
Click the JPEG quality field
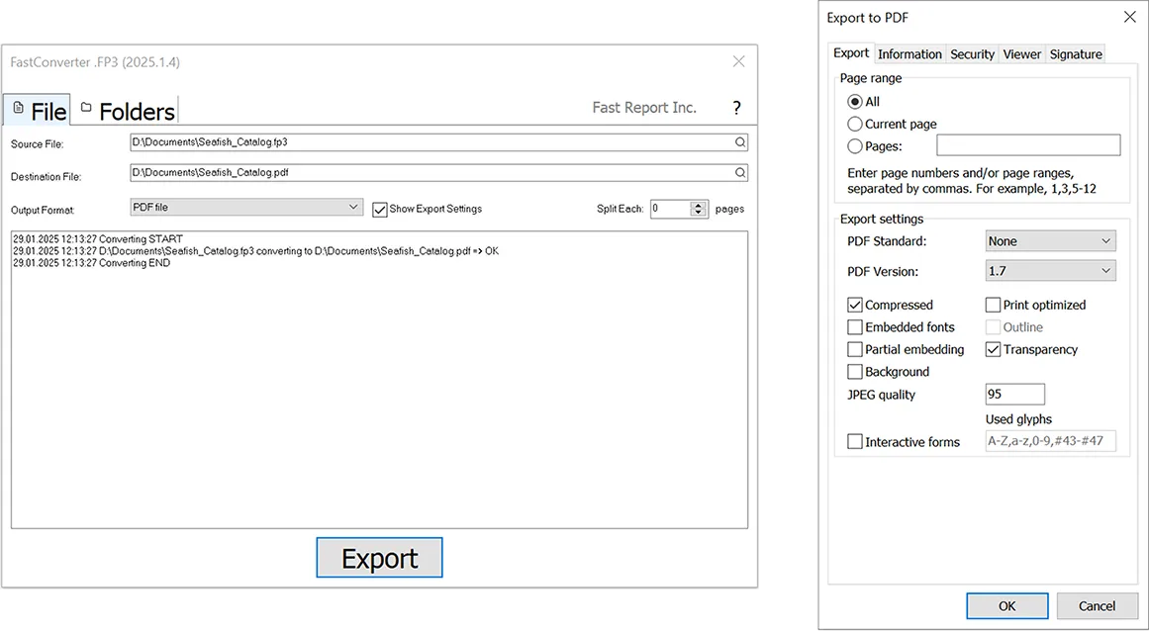coord(1015,394)
